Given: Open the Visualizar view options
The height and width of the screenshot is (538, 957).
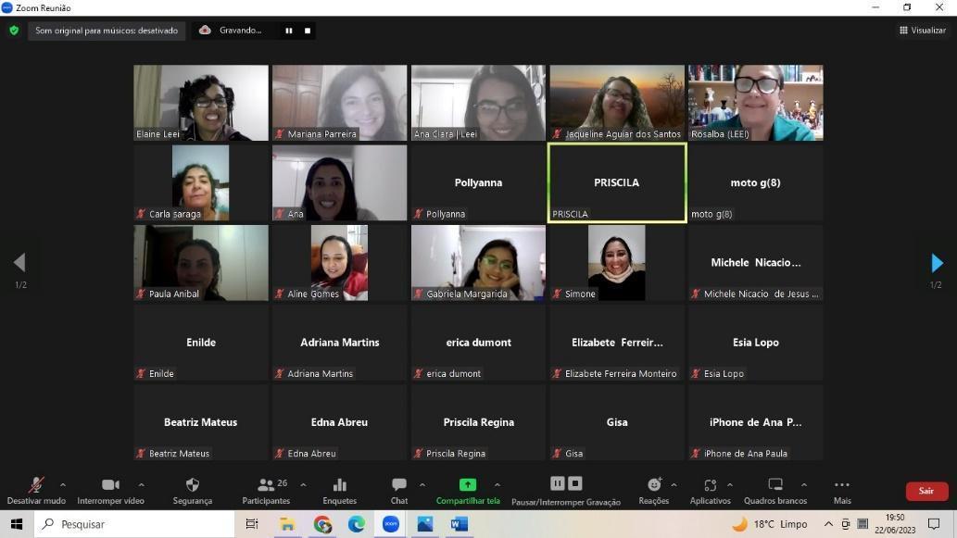Looking at the screenshot, I should (922, 30).
